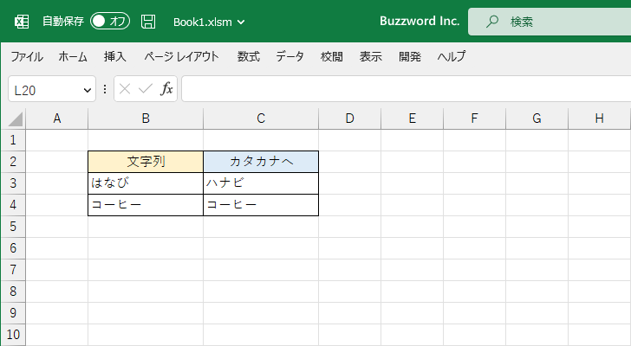The image size is (631, 346).
Task: Open the ページ レイアウト tab
Action: pos(181,56)
